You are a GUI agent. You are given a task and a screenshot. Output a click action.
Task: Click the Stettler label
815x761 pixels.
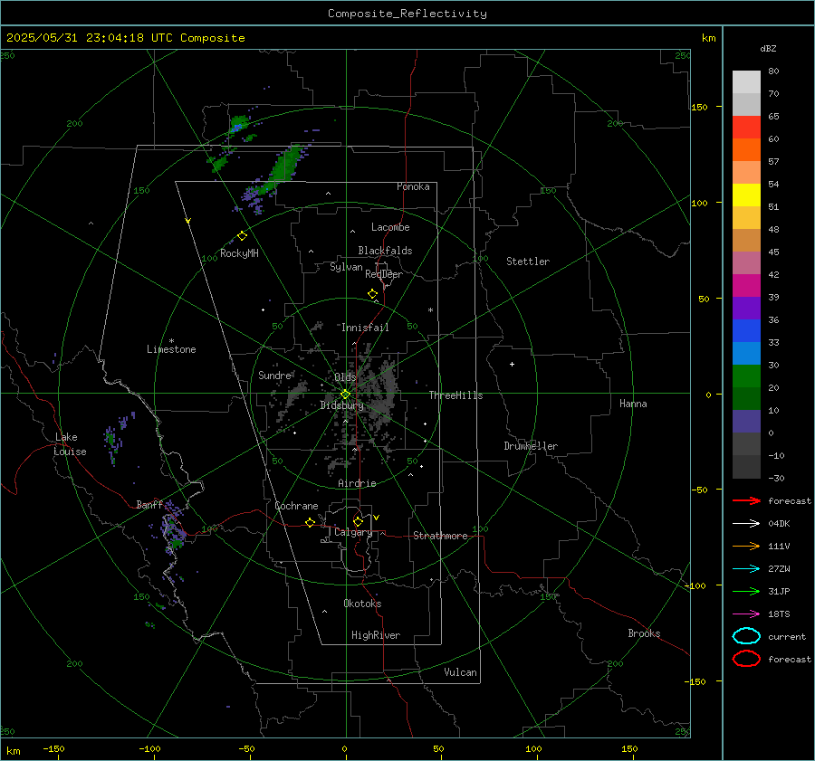[528, 262]
